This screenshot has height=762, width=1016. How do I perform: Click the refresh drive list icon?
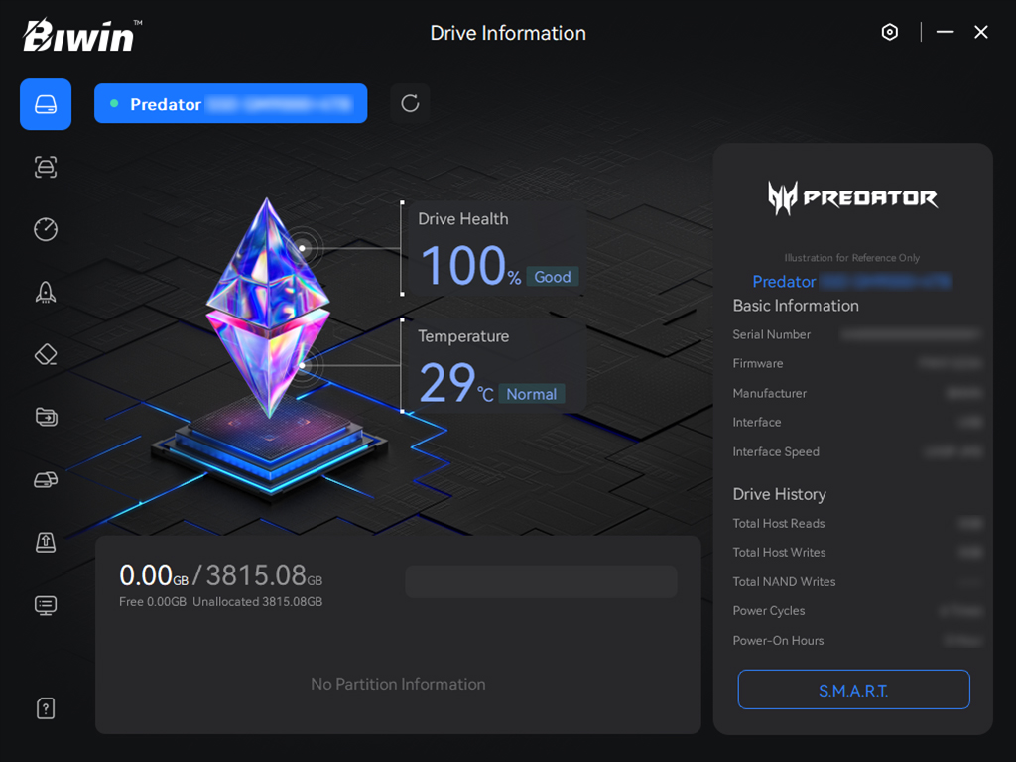[x=410, y=103]
